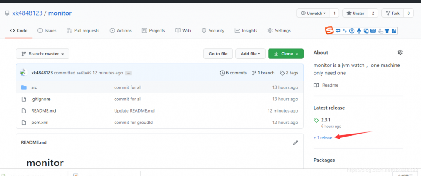Click the repository icon beside xk4848123
The height and width of the screenshot is (176, 421).
tap(7, 13)
